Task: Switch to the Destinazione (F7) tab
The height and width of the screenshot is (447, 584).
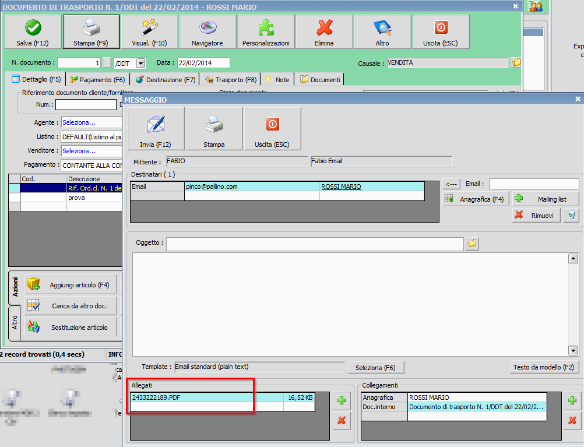Action: 166,80
